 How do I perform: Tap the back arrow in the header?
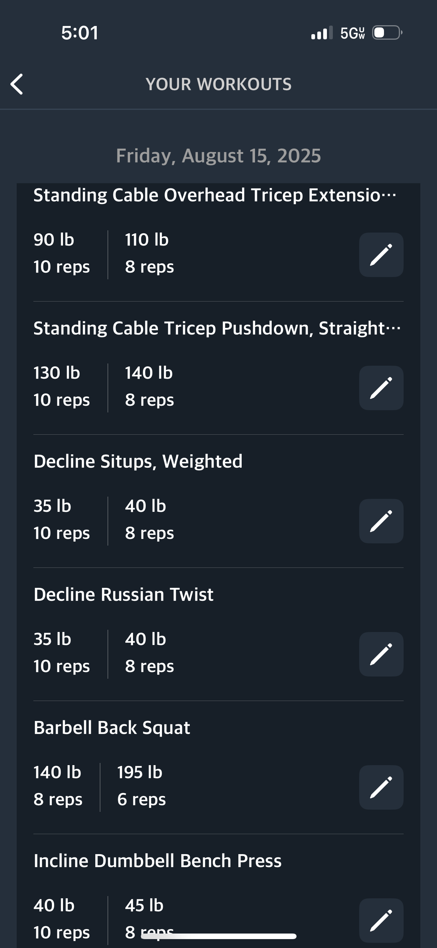[x=17, y=84]
